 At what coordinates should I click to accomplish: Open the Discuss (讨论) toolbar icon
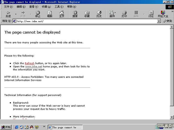151,14
